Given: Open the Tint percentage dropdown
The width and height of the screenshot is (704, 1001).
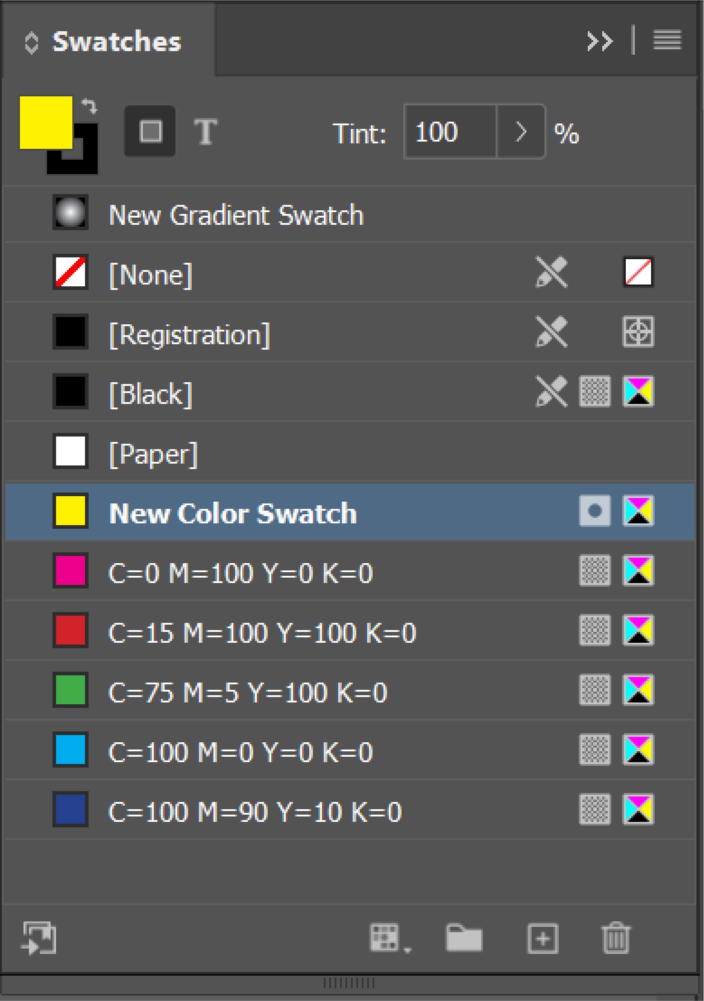Looking at the screenshot, I should [x=520, y=133].
